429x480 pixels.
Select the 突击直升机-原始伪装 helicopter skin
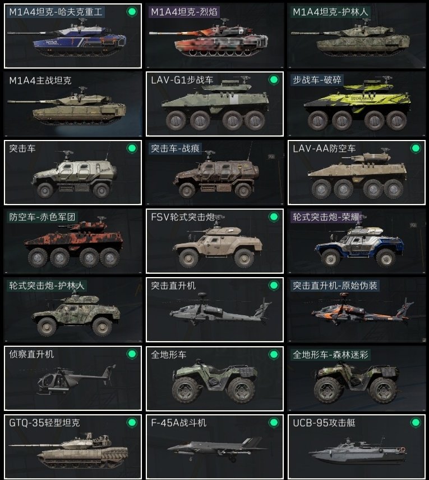tap(356, 310)
